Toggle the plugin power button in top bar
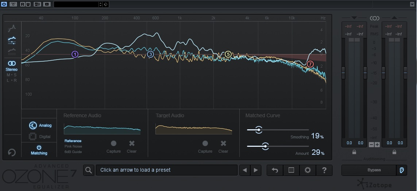417x191 pixels. pos(4,4)
